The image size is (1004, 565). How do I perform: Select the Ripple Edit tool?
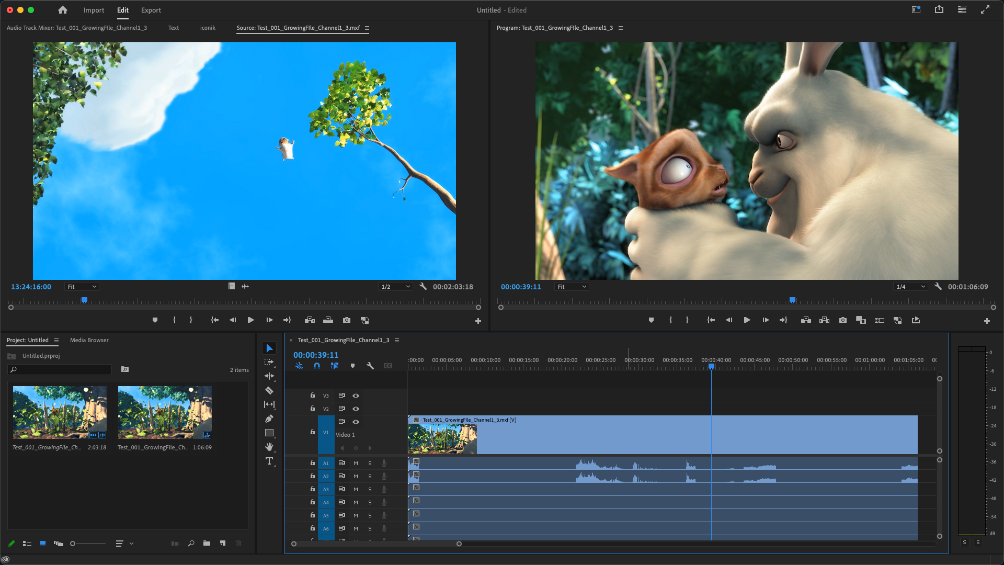269,376
